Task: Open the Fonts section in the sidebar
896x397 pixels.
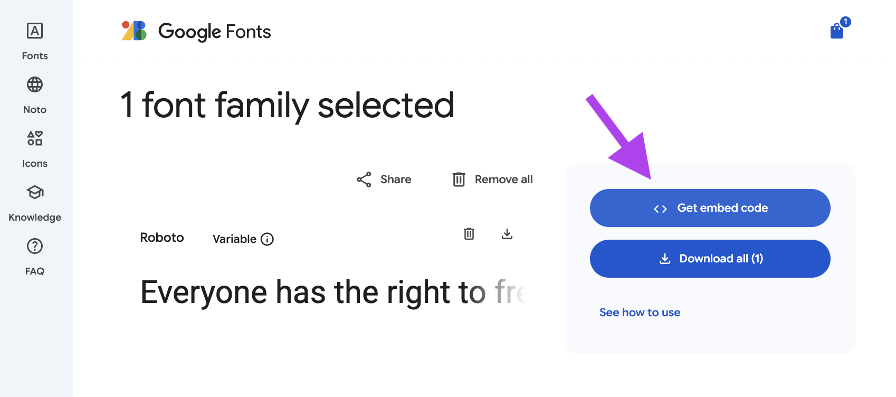Action: click(x=35, y=41)
